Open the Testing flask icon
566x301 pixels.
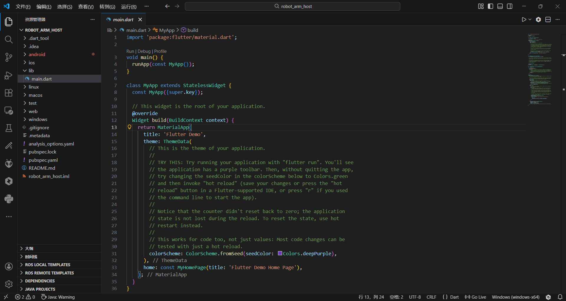[x=9, y=128]
